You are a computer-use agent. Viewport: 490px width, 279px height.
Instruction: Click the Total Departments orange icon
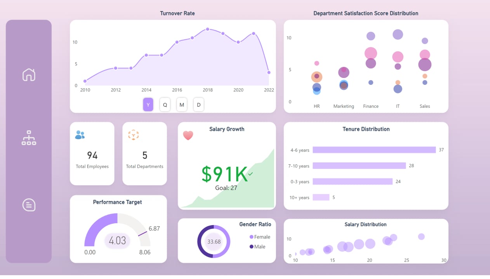click(133, 135)
